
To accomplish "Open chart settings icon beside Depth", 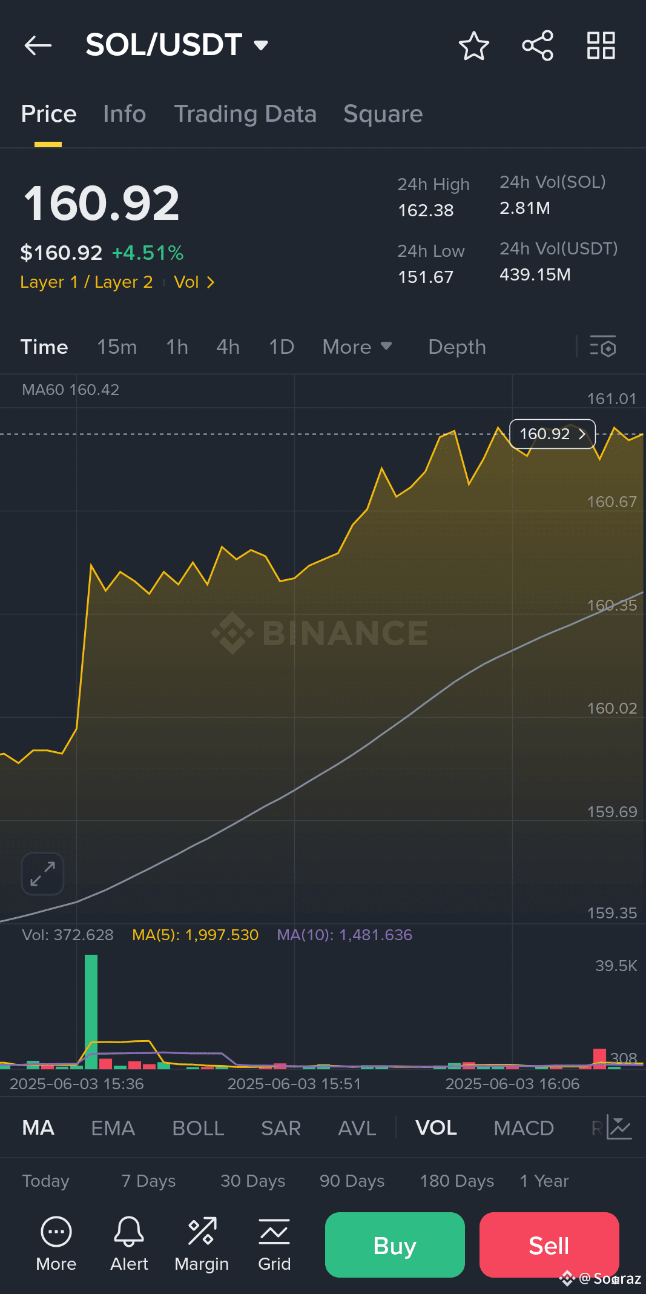I will (x=603, y=347).
